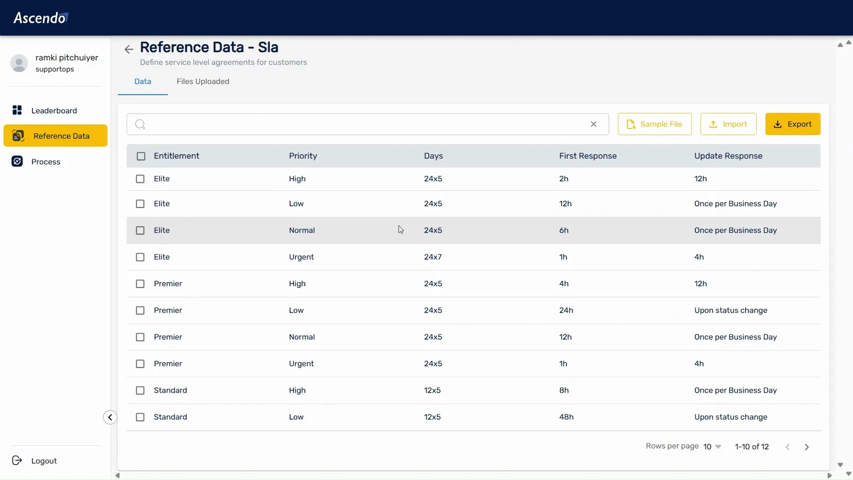853x480 pixels.
Task: Check the Standard High row checkbox
Action: point(140,390)
